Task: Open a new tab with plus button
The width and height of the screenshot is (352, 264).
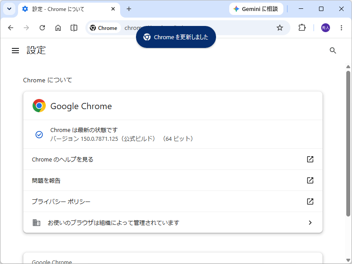Action: (129, 9)
